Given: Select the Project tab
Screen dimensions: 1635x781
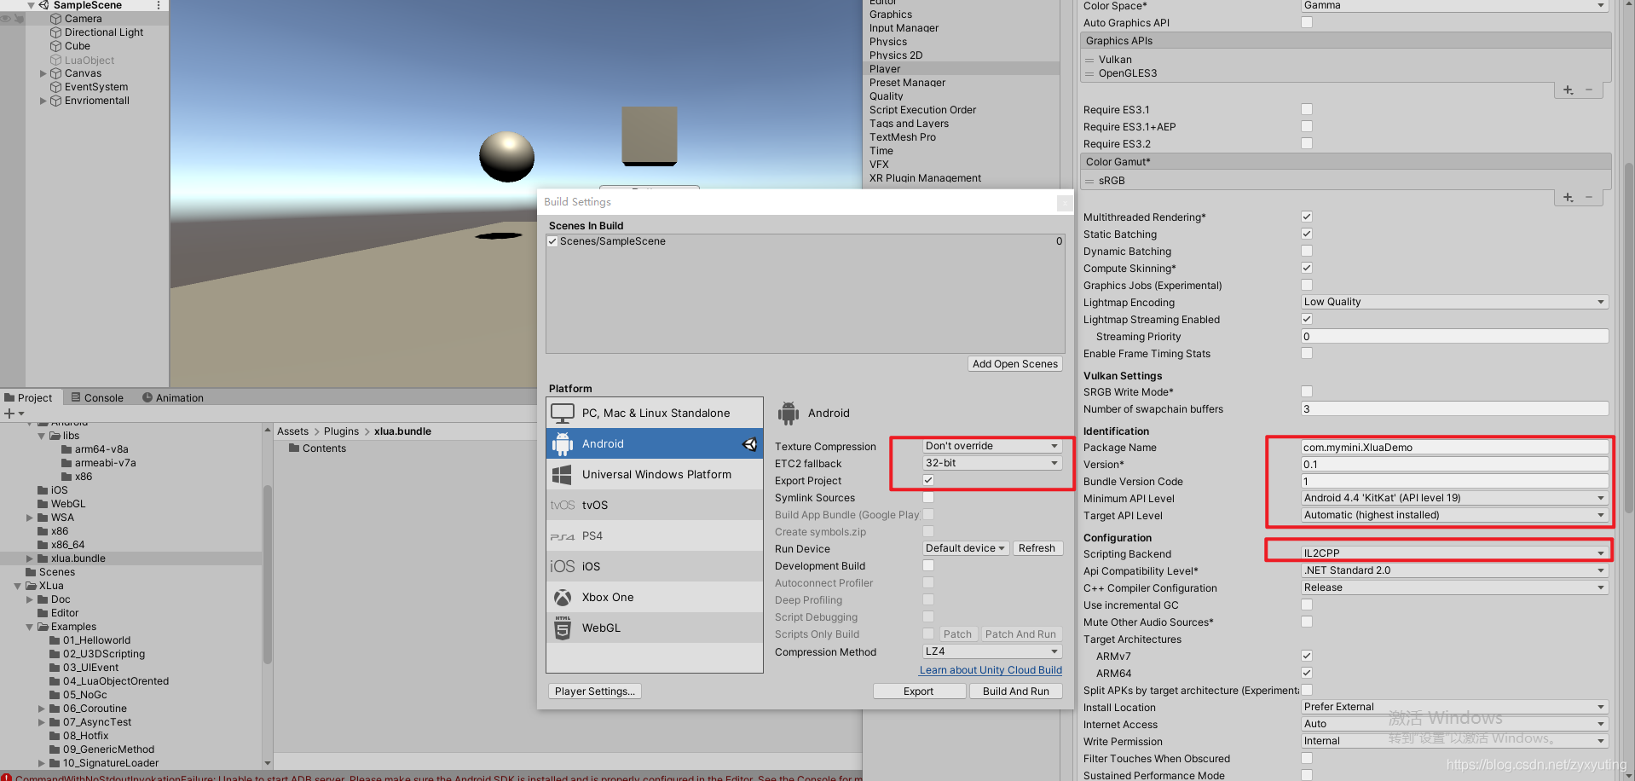Looking at the screenshot, I should point(29,397).
